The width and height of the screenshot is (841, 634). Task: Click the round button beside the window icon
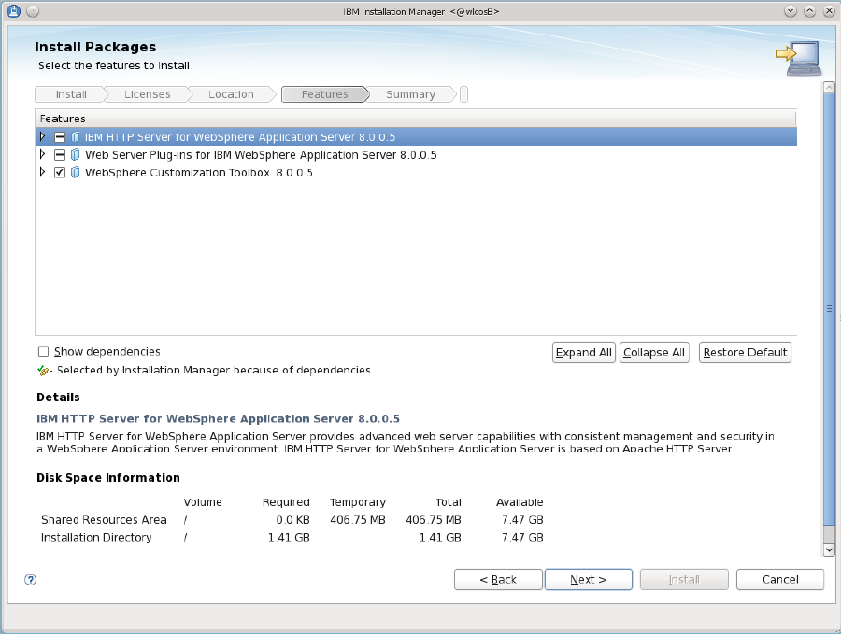coord(32,10)
